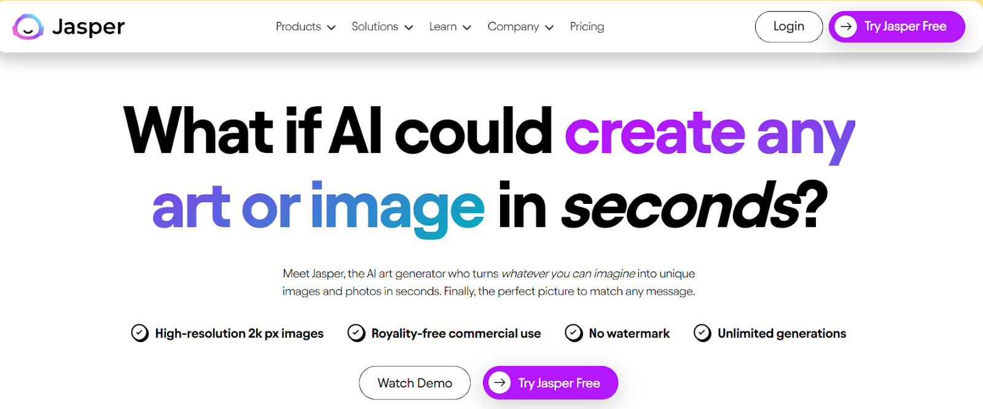
Task: Click the checkmark icon beside Unlimited generations
Action: (702, 333)
